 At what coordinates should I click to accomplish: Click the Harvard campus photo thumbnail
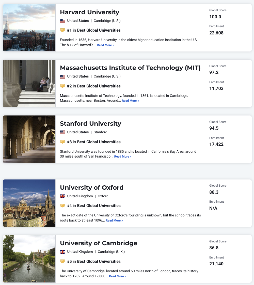[x=29, y=28]
